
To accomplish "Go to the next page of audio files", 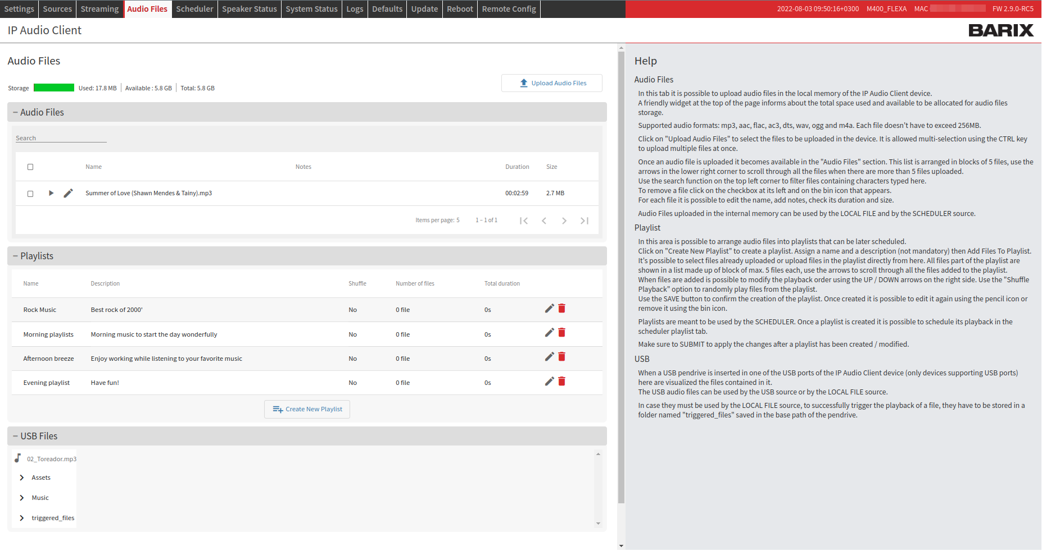I will pyautogui.click(x=564, y=221).
